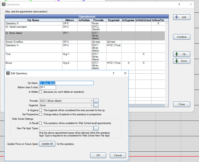
Task: Close the Edit Operatory dialog with X
Action: (x=125, y=73)
